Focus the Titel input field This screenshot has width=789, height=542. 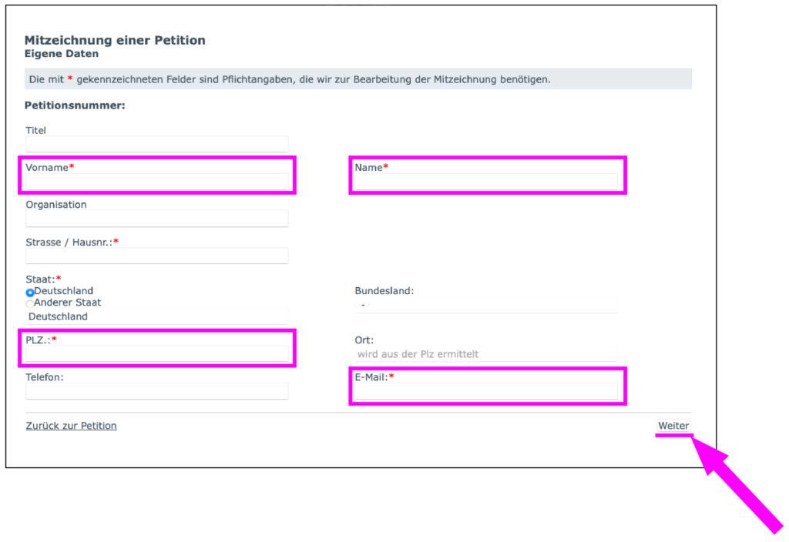click(157, 144)
